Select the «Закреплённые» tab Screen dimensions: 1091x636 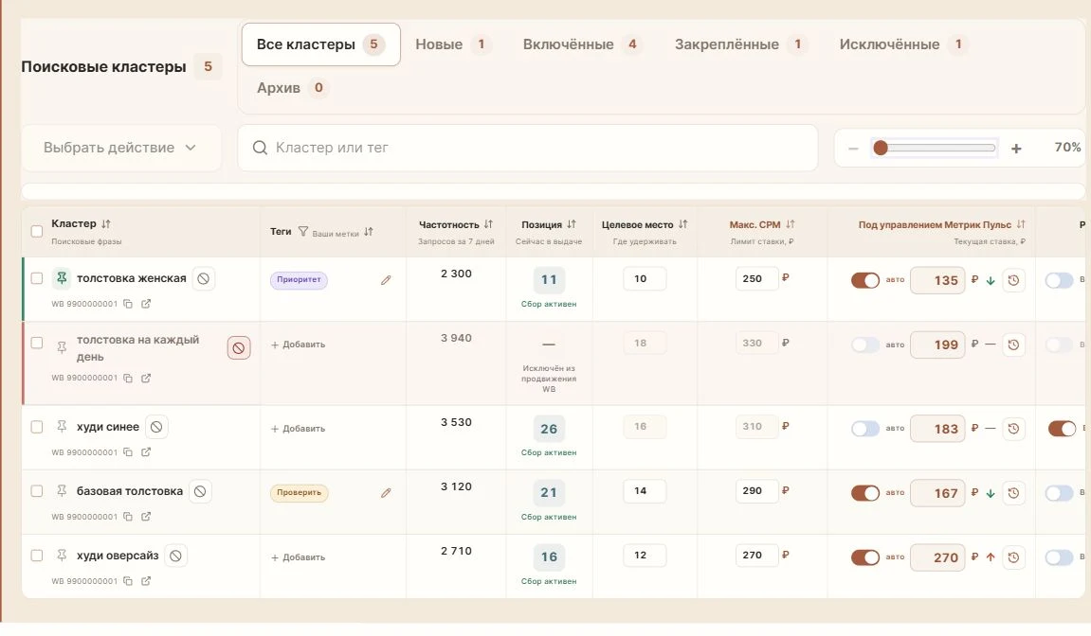point(740,44)
